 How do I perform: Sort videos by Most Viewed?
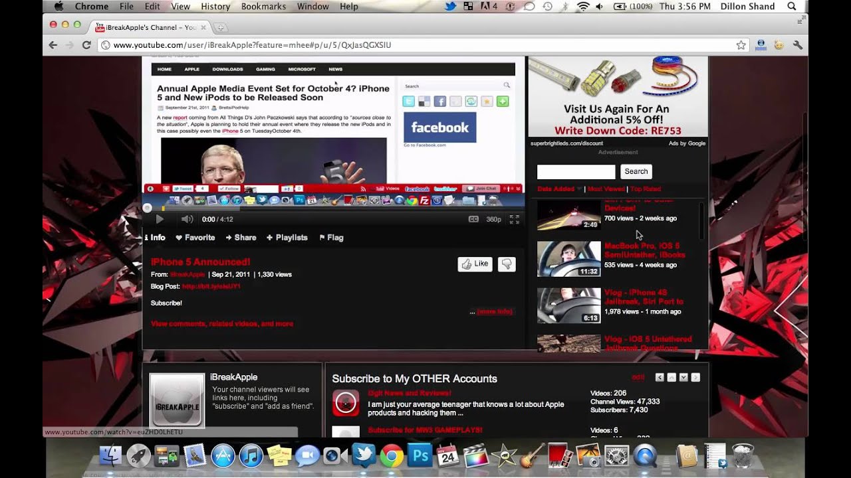tap(606, 189)
